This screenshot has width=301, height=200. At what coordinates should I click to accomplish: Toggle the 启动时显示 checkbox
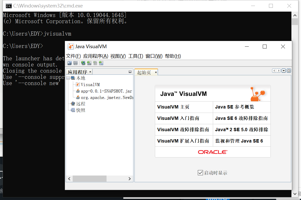click(x=200, y=173)
